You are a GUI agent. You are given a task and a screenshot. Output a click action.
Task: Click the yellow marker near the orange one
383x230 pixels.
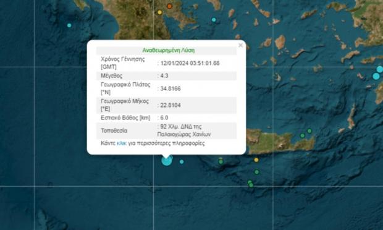coord(160,12)
